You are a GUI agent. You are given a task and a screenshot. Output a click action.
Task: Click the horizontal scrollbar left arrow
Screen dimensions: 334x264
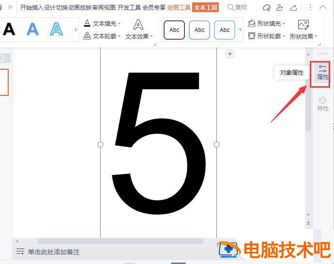point(17,241)
